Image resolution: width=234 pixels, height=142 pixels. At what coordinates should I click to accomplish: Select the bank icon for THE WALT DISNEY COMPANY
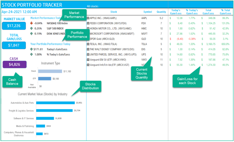point(88,49)
